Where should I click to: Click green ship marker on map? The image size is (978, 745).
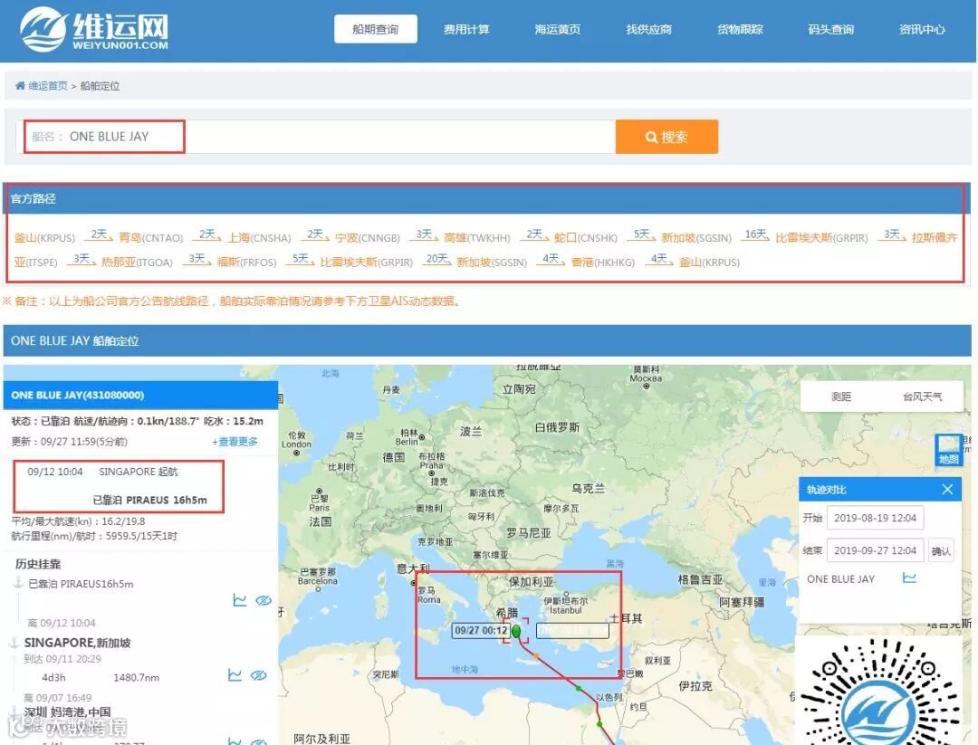point(516,631)
